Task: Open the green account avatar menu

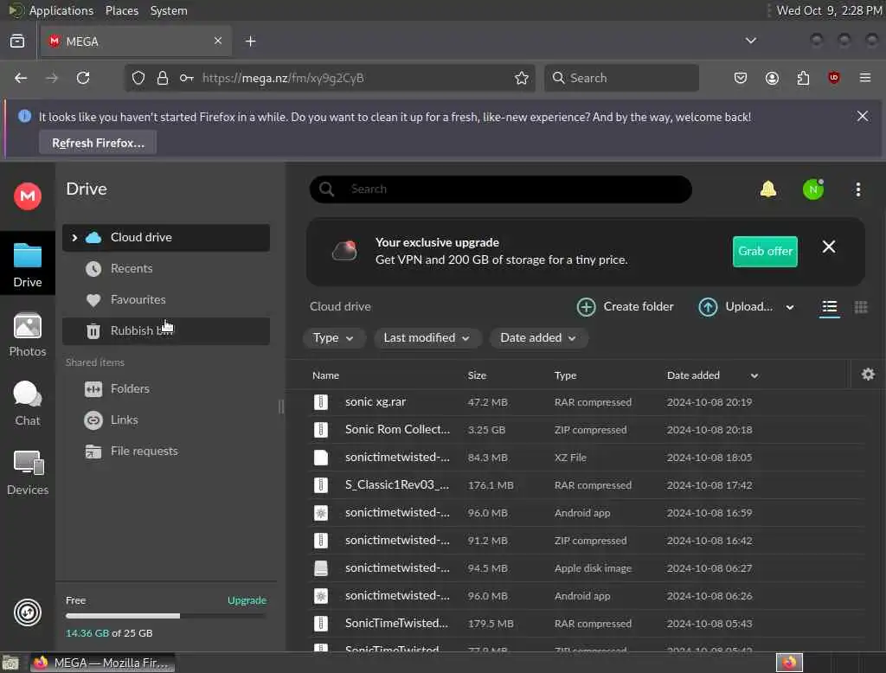Action: coord(812,189)
